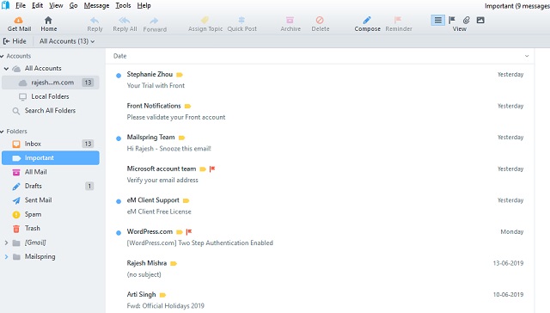Open the Message menu
The width and height of the screenshot is (550, 313).
coord(96,6)
